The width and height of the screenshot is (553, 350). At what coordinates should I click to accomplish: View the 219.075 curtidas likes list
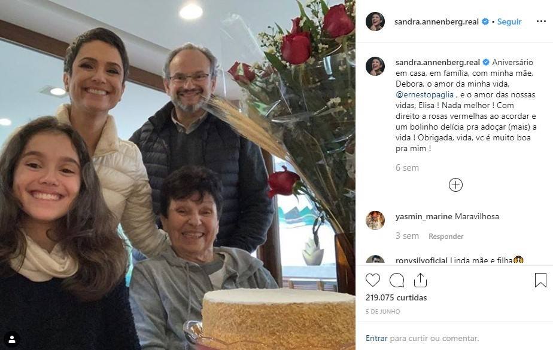pos(396,297)
